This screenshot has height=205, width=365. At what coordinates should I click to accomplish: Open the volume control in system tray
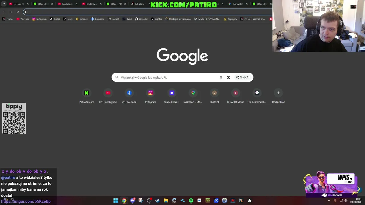[346, 200]
